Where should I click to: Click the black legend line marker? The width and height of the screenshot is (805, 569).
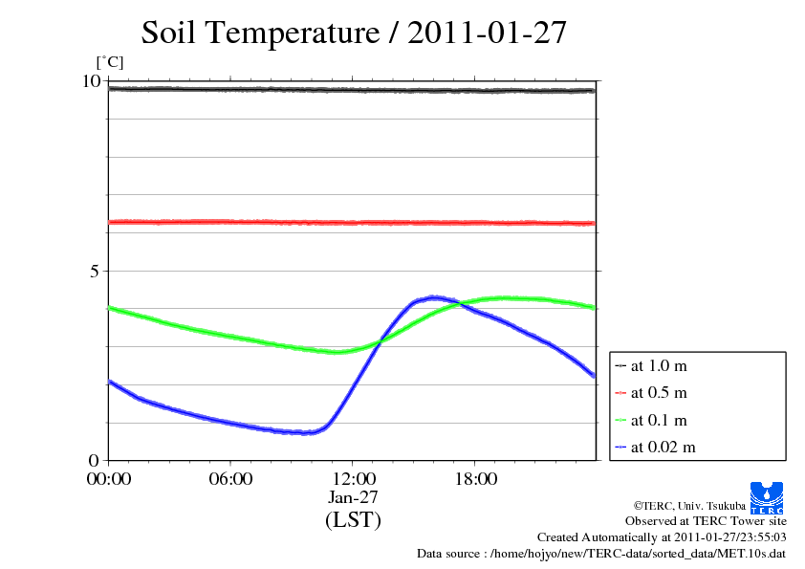(620, 366)
